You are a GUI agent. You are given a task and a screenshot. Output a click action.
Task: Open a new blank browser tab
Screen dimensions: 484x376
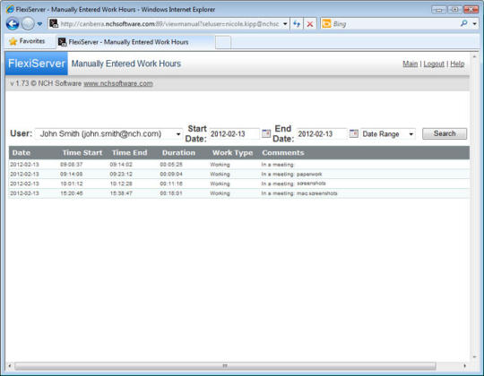coord(223,42)
